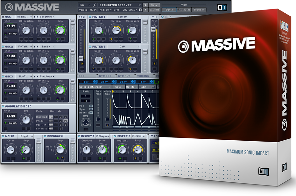Click next wavetable arrow for OSC1
Screen dimensions: 296x196
point(37,17)
